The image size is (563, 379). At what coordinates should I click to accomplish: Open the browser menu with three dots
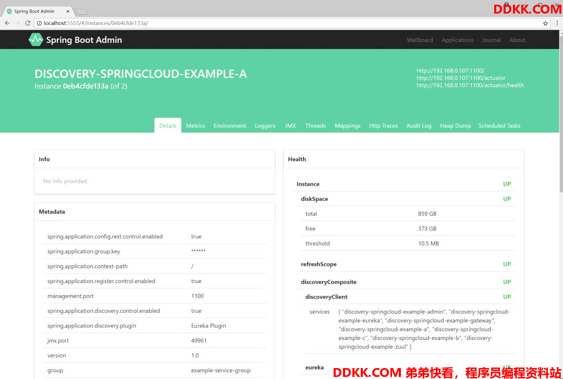pyautogui.click(x=557, y=23)
